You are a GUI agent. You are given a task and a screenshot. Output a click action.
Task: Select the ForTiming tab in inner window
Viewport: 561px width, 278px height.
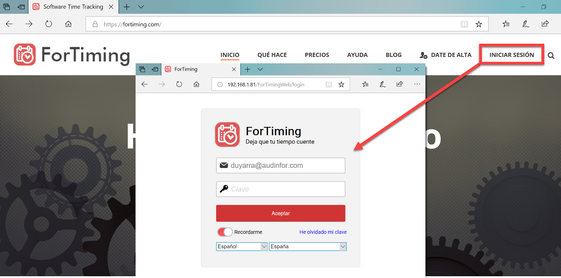[201, 69]
